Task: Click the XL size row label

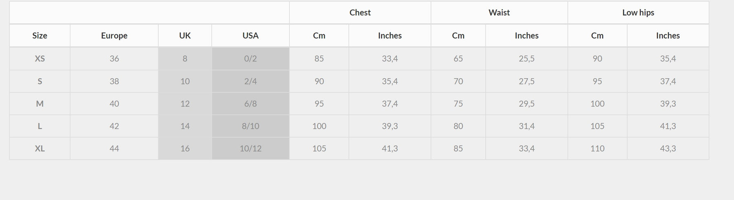Action: (x=40, y=149)
